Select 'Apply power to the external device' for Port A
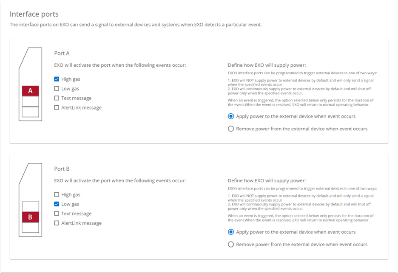The width and height of the screenshot is (398, 273). tap(231, 116)
